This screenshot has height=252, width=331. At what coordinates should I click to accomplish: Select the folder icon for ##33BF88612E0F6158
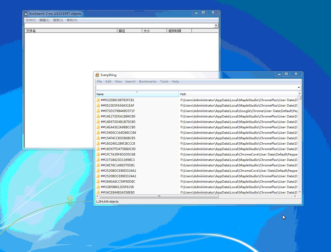(98, 187)
